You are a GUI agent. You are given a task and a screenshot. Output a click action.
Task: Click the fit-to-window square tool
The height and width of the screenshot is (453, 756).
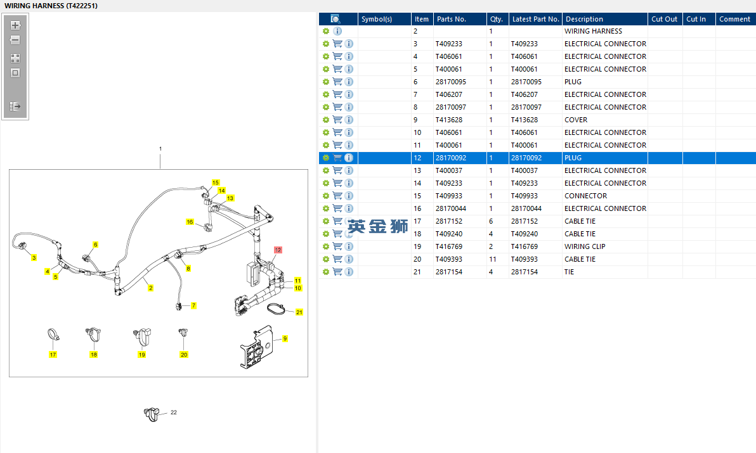[x=15, y=73]
